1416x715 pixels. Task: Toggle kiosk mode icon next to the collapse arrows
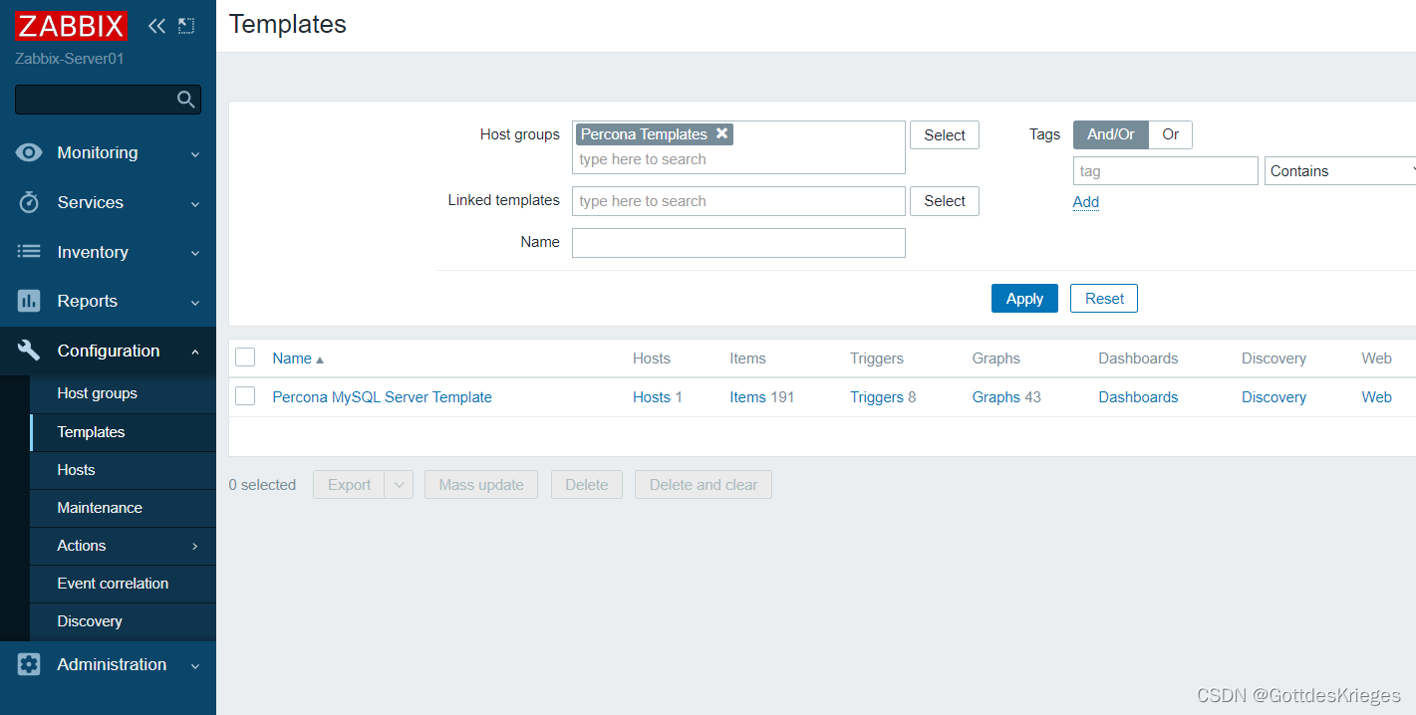[186, 26]
